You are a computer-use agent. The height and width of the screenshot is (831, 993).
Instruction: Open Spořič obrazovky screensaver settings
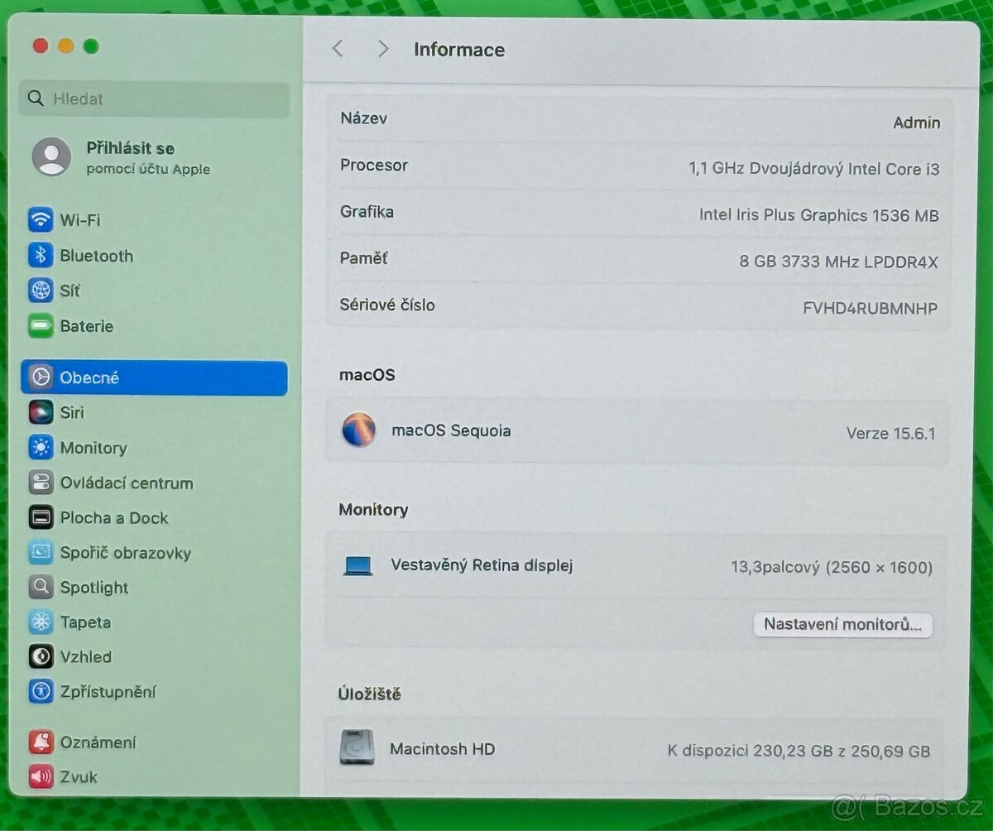pyautogui.click(x=126, y=553)
